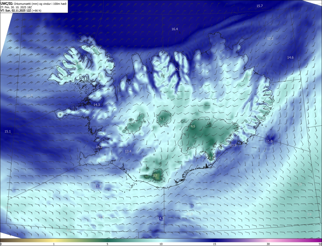Pick the pink colour above the 30 tick
Screen dimensions: 322x246
click(x=268, y=240)
